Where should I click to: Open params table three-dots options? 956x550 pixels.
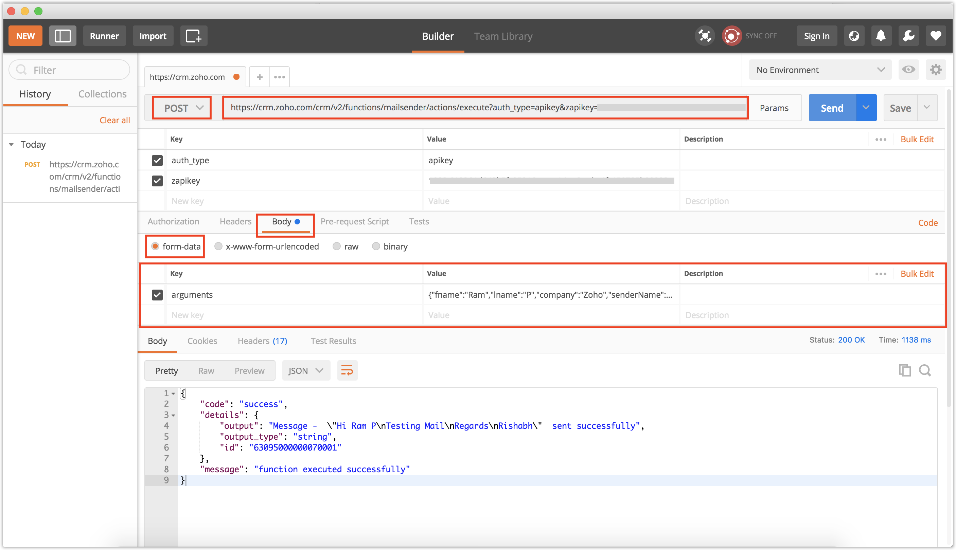880,140
